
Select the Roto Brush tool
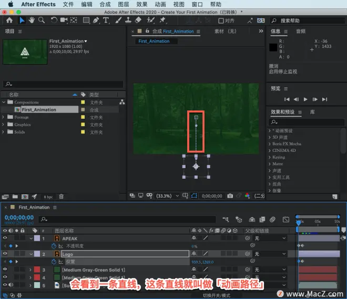pos(151,20)
